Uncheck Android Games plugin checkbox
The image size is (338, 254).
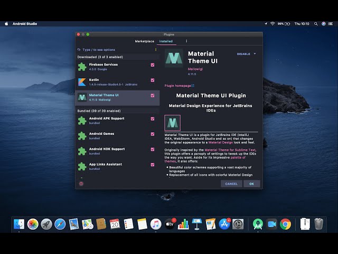(153, 134)
